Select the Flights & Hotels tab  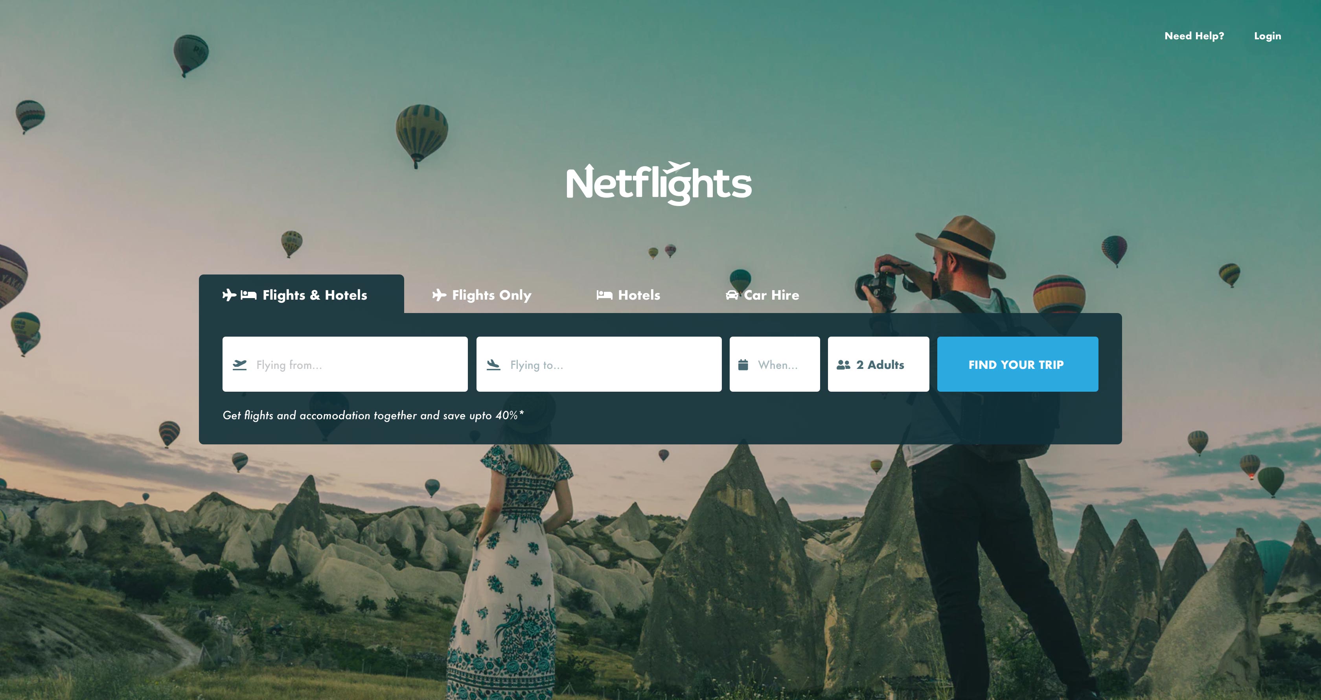302,295
